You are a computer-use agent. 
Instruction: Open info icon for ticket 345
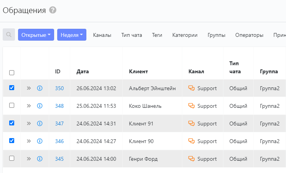tap(40, 159)
